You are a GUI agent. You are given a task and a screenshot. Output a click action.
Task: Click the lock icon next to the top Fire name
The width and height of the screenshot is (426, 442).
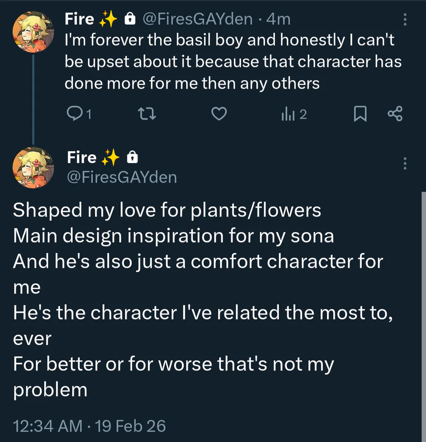(128, 19)
